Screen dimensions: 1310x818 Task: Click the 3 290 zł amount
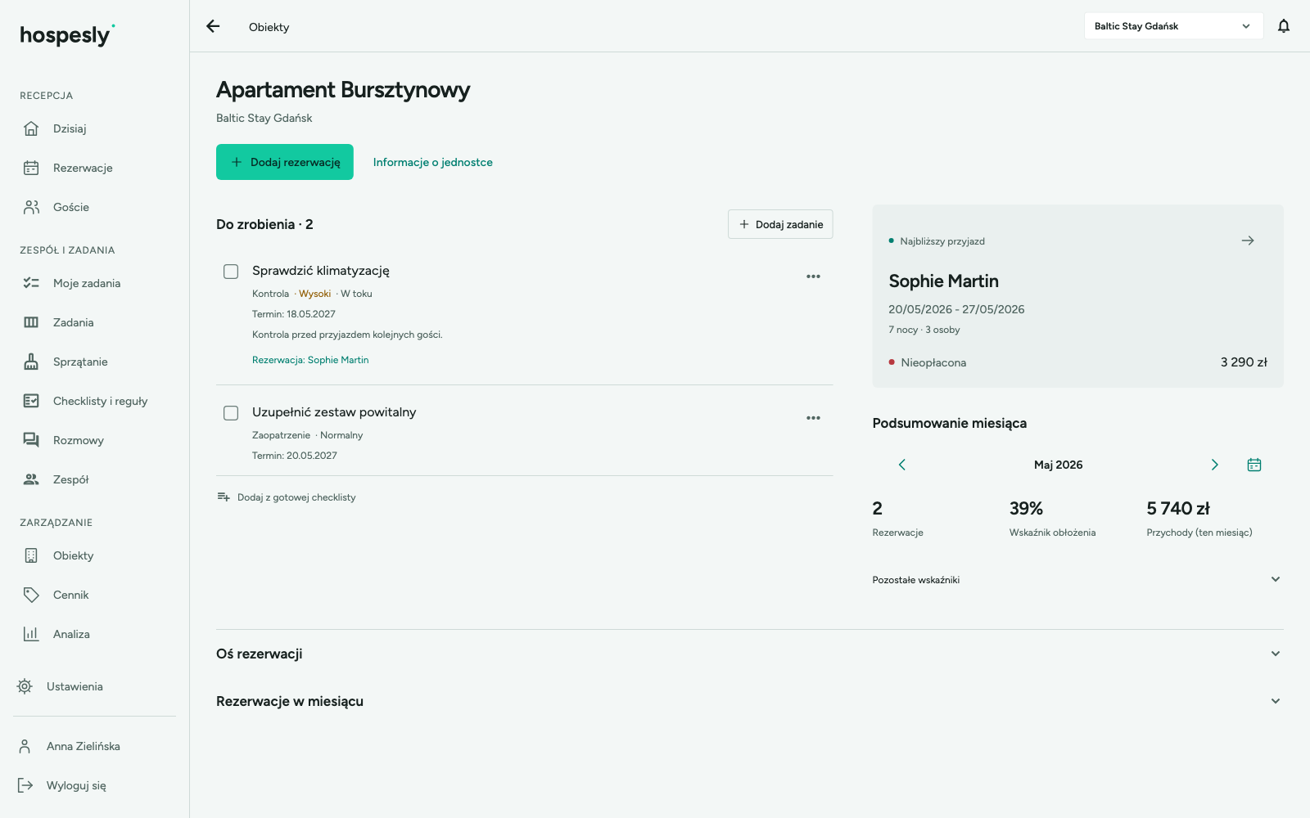tap(1244, 362)
